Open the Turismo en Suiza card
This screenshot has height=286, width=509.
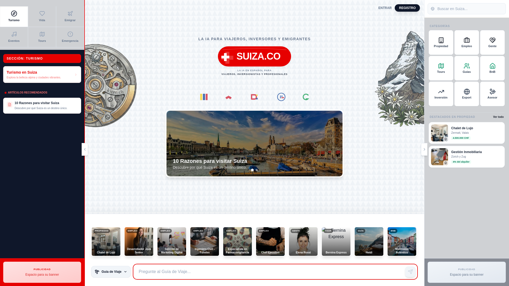coord(42,74)
